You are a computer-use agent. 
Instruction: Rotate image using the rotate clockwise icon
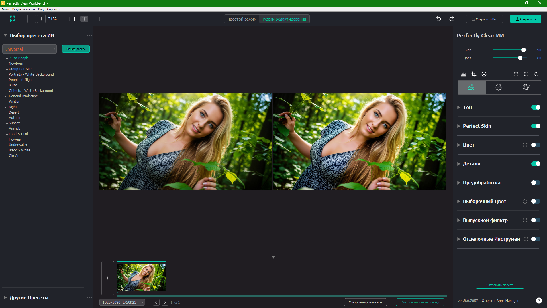click(536, 74)
